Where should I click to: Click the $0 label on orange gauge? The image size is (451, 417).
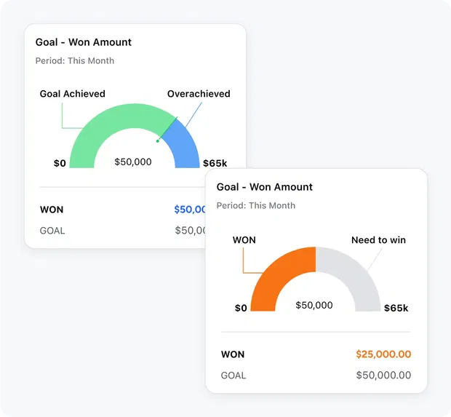coord(241,308)
